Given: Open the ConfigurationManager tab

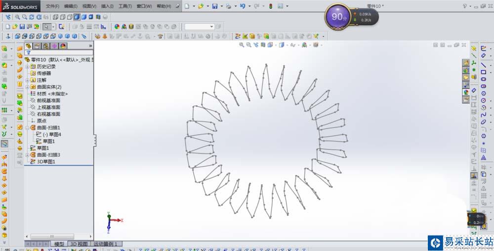Looking at the screenshot, I should click(45, 45).
